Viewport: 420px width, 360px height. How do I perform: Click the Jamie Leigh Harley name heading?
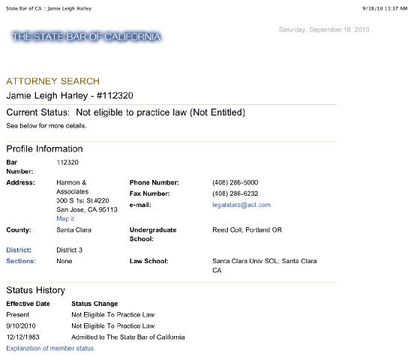(x=70, y=95)
